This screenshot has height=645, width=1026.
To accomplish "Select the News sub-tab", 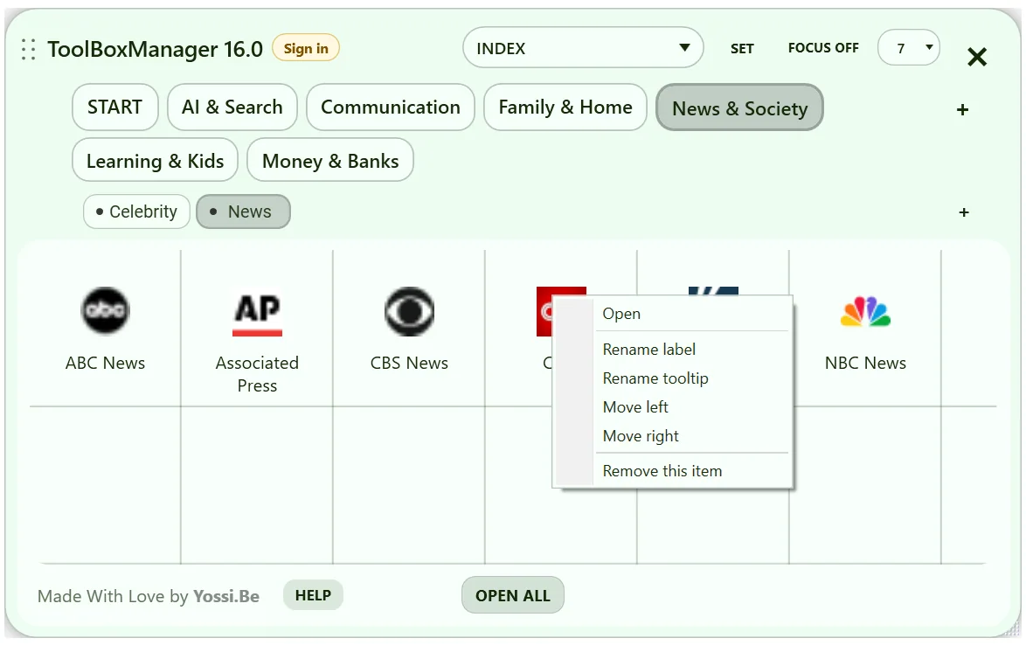I will tap(244, 212).
